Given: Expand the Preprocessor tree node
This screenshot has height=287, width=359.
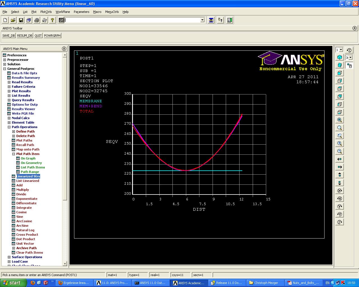Looking at the screenshot, I should [x=4, y=60].
